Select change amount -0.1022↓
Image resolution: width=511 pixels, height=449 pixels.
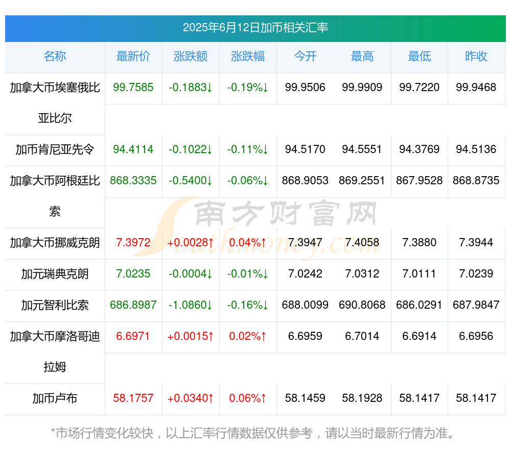191,149
